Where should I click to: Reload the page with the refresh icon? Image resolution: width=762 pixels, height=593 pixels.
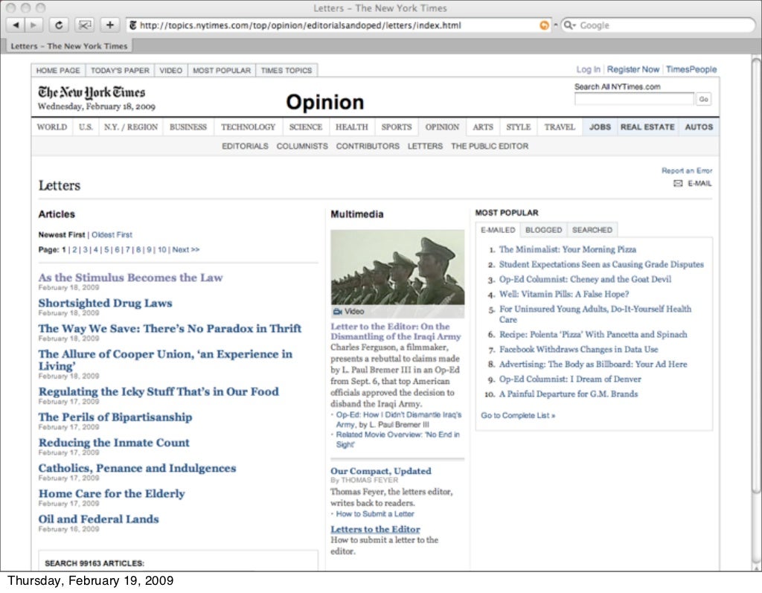pyautogui.click(x=59, y=25)
